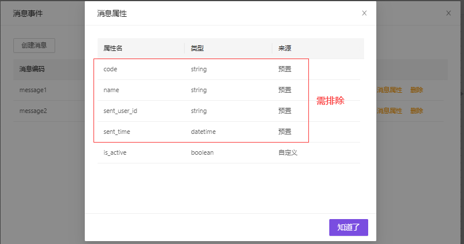Screen dimensions: 464x244
Task: Open 消息属性 link for message2
Action: click(x=389, y=111)
